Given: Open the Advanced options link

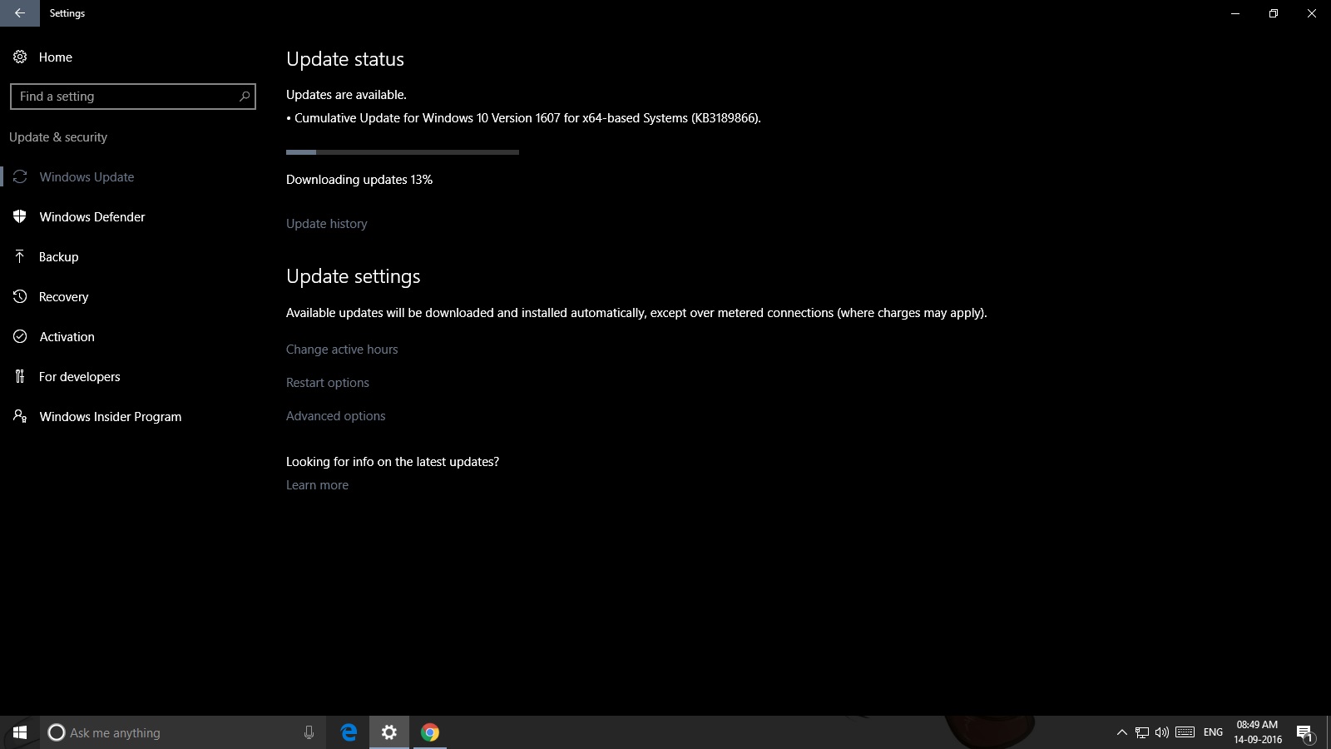Looking at the screenshot, I should [336, 415].
